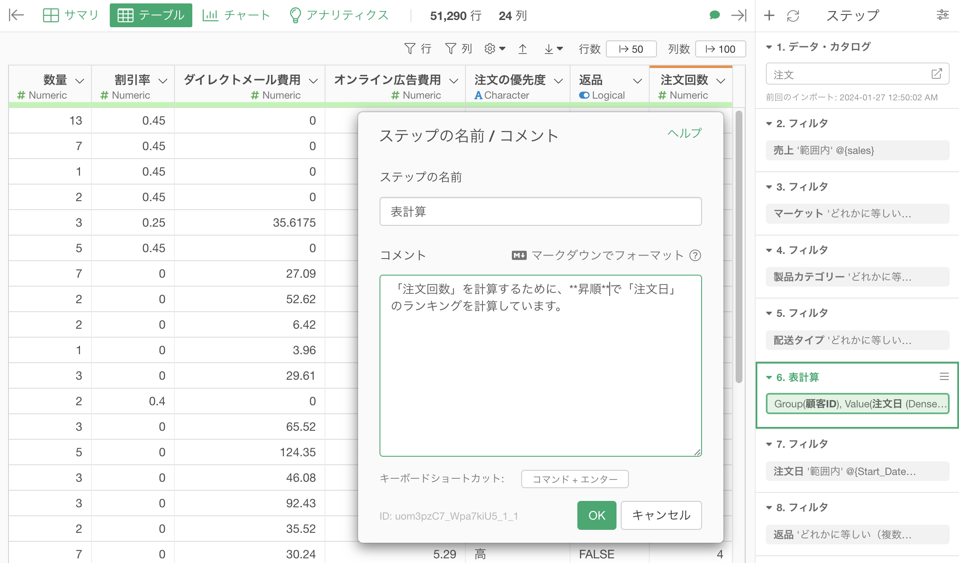
Task: Open 注文回数 column menu chevron
Action: point(721,80)
